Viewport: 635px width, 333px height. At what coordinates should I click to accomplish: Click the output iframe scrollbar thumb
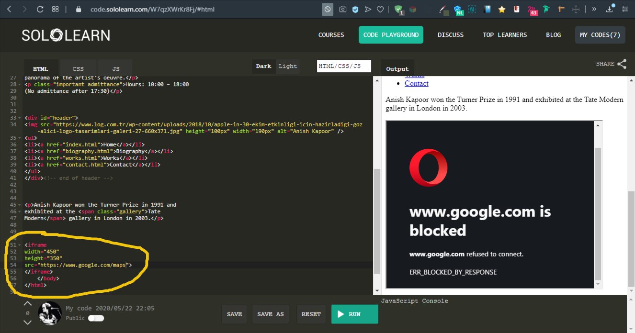tap(598, 214)
